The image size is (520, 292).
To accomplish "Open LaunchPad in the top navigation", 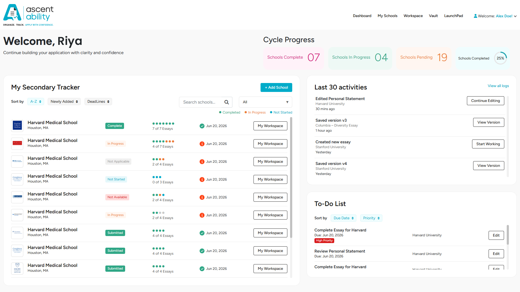I will [x=454, y=16].
